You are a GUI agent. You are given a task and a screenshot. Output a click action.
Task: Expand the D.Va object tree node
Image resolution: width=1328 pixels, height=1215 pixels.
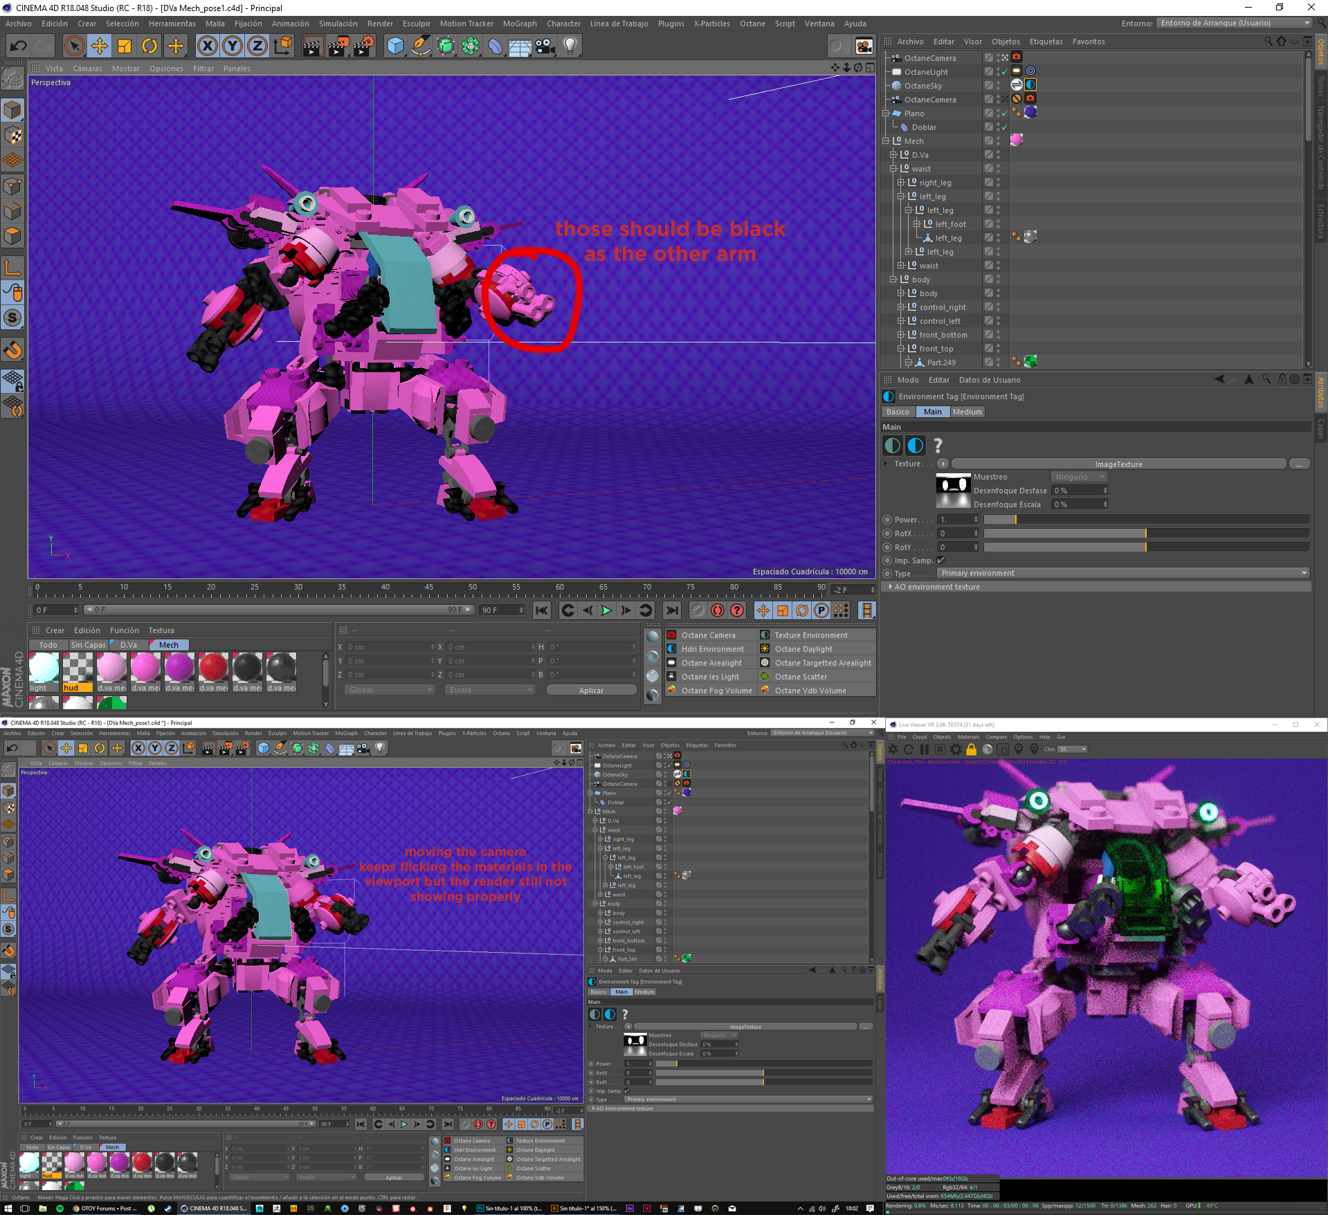point(893,155)
